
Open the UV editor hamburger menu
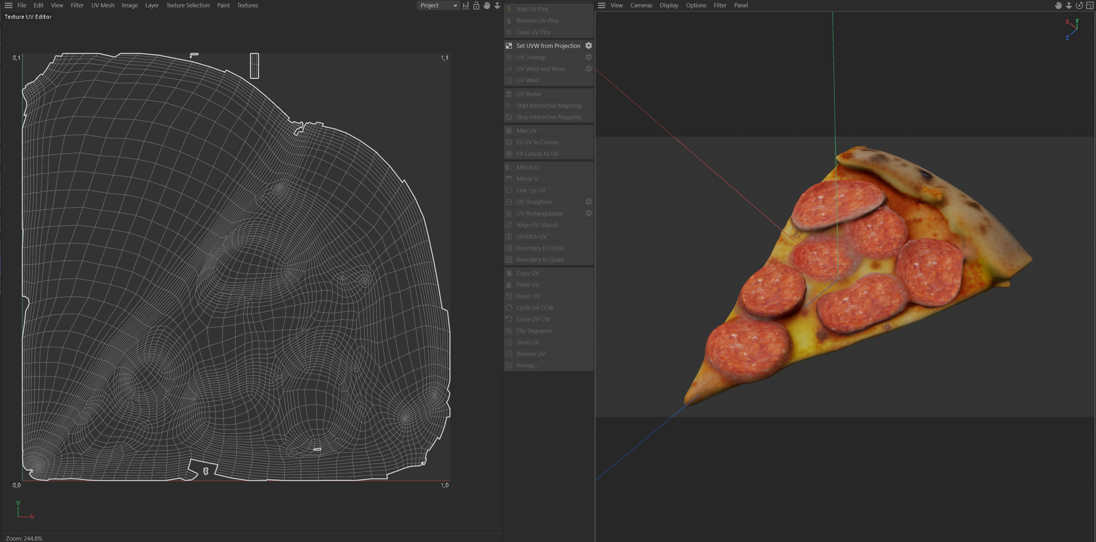(8, 6)
